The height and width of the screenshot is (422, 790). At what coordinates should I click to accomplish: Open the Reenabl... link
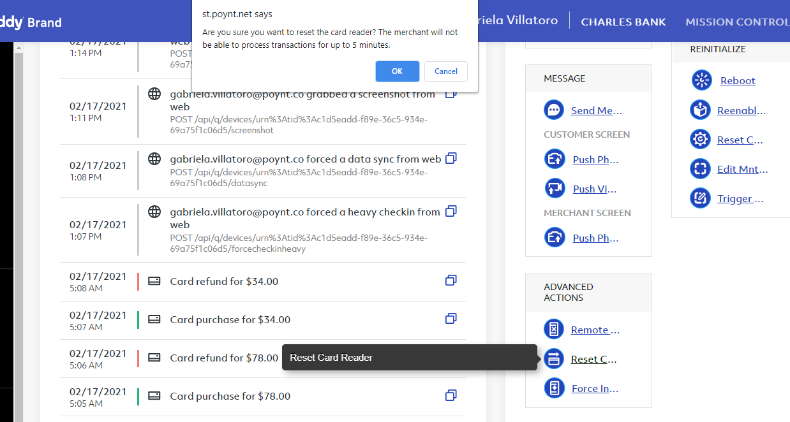tap(742, 110)
